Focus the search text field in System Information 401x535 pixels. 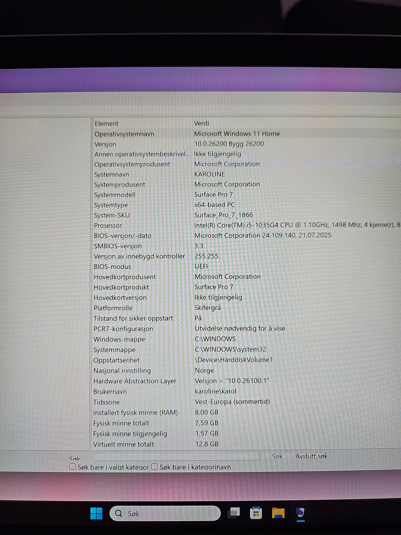(x=177, y=456)
